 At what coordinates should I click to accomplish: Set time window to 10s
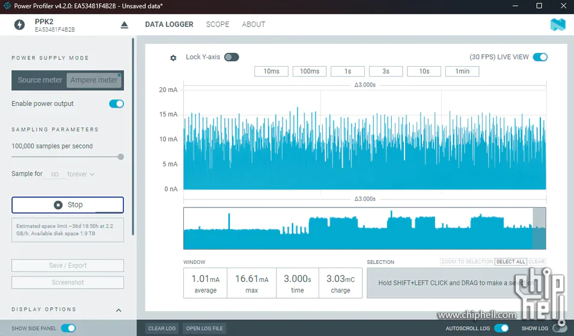424,72
